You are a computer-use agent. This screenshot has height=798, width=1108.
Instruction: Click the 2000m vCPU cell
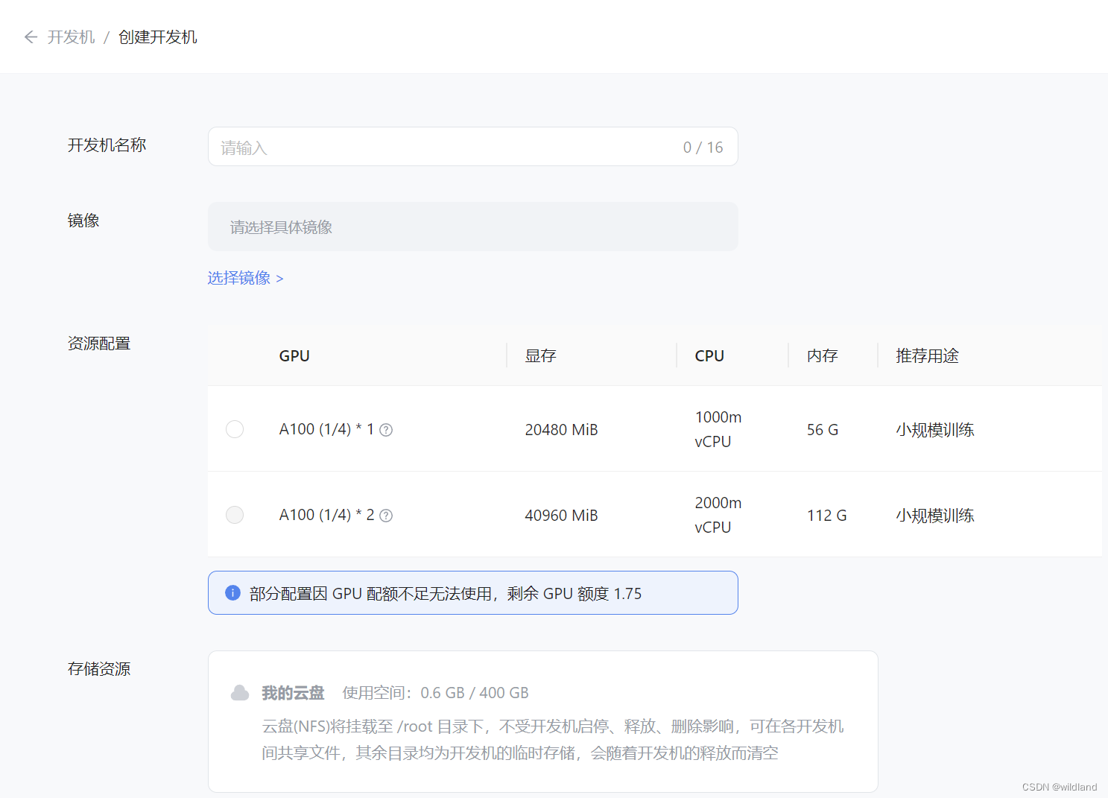[718, 515]
